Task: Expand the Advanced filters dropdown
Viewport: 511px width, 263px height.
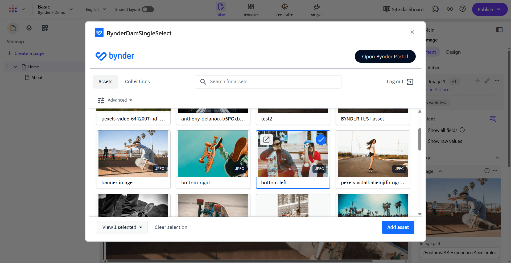Action: click(x=115, y=100)
